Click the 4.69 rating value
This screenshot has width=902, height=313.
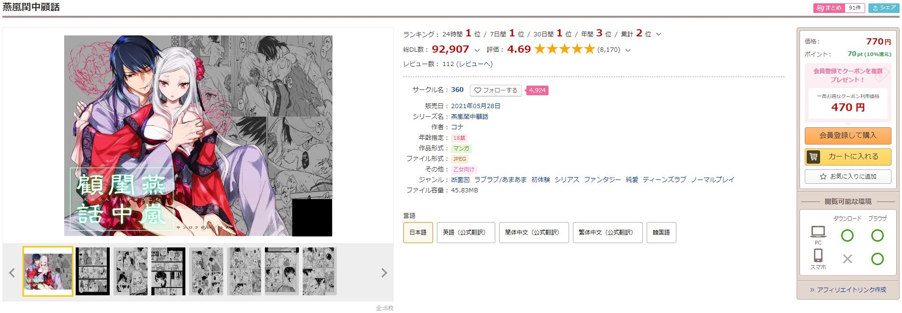coord(519,49)
